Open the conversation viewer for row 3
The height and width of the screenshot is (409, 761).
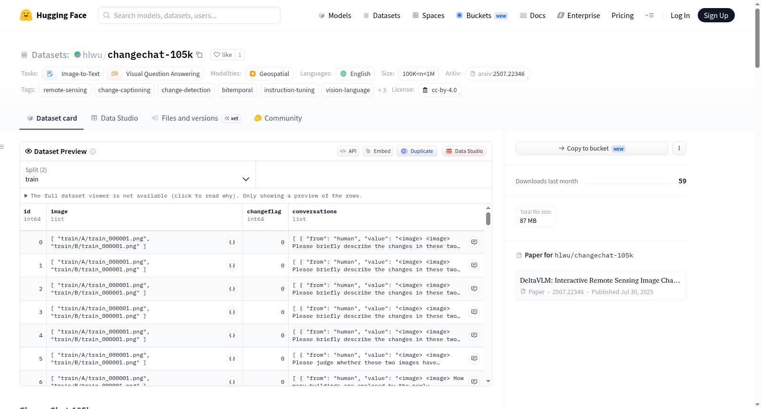[474, 312]
